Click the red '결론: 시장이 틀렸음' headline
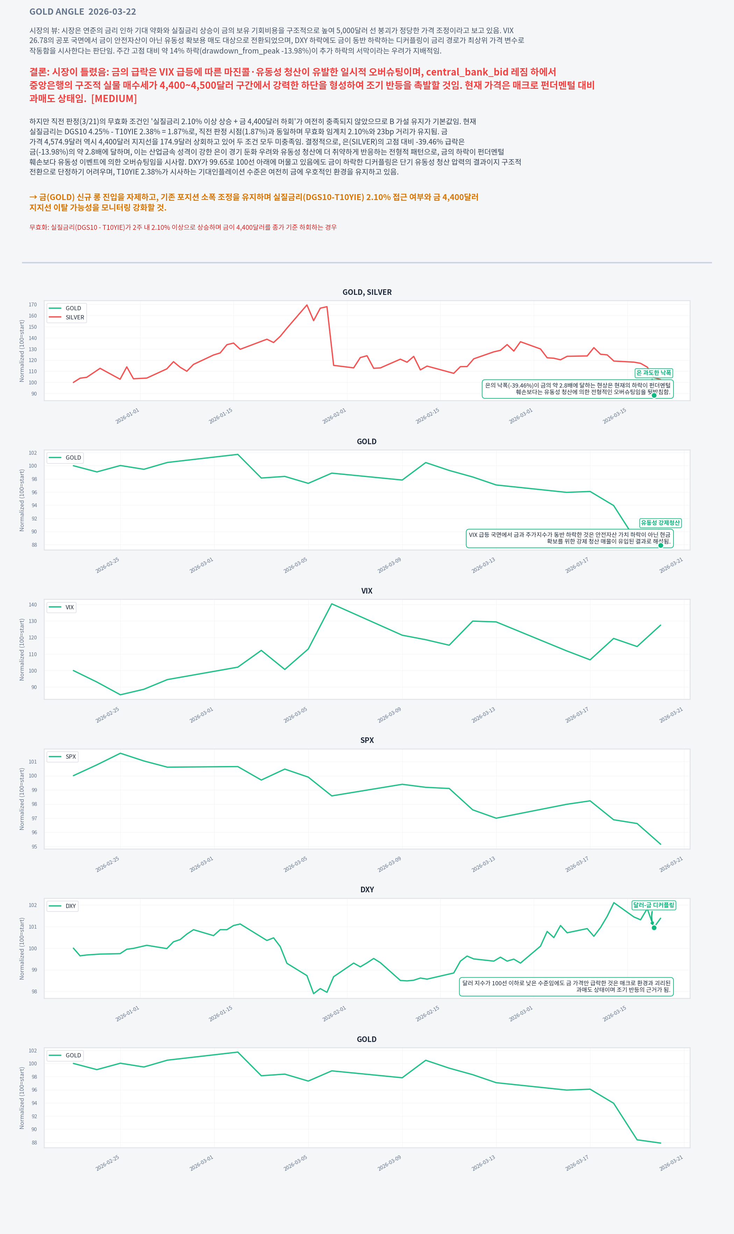 tap(312, 85)
